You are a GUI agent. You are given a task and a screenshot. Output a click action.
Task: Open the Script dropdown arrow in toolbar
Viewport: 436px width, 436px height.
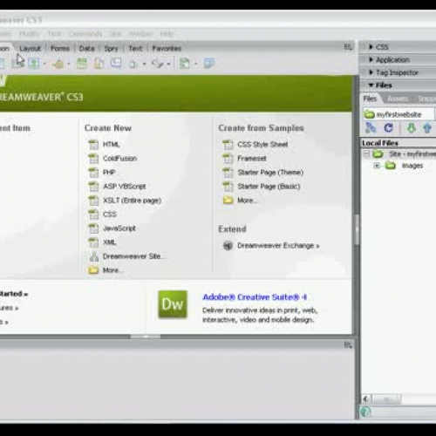168,64
